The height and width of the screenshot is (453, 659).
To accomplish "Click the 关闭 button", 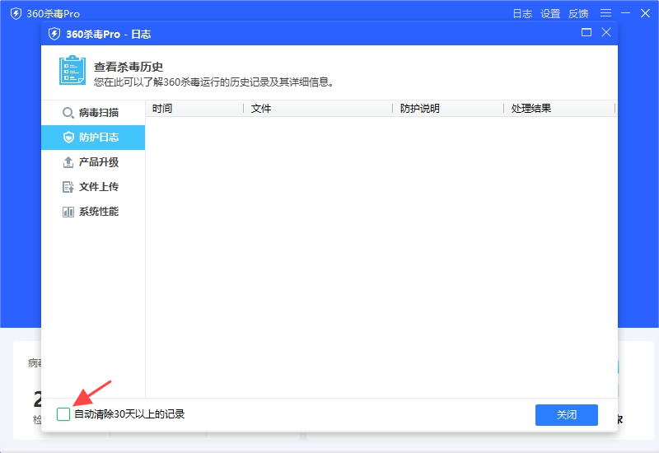I will tap(567, 415).
